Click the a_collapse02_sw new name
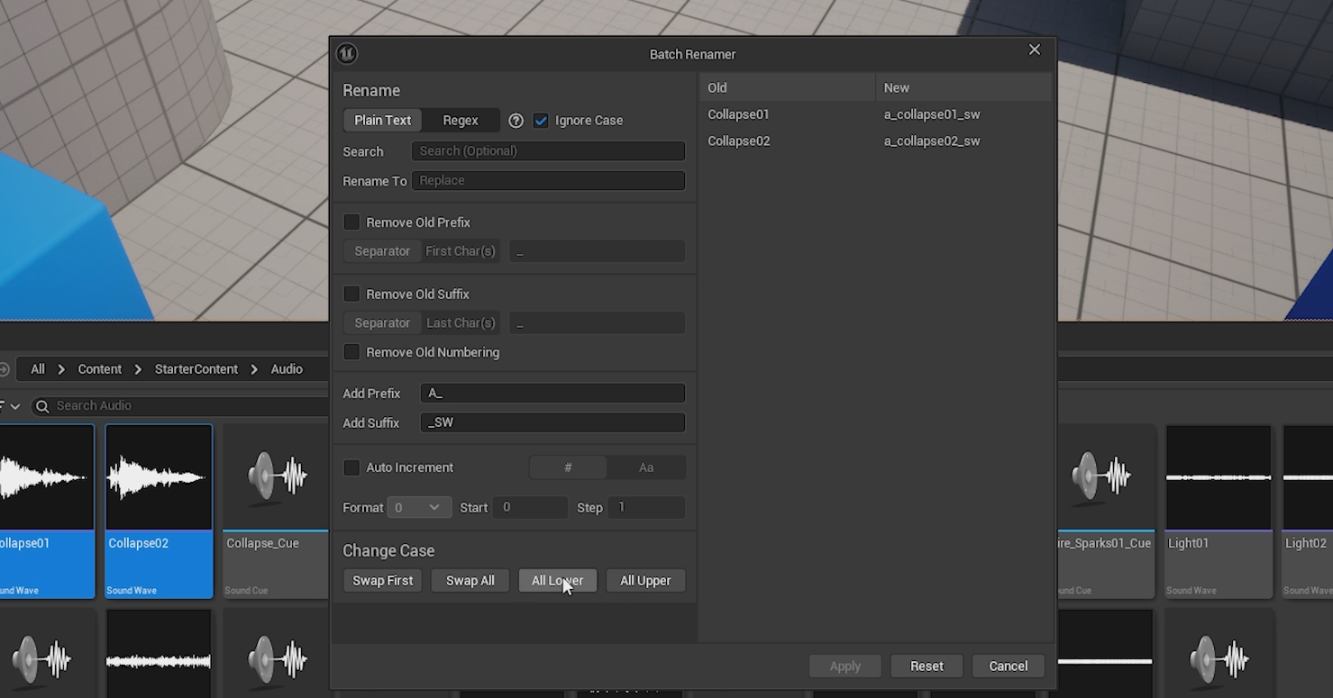The height and width of the screenshot is (698, 1333). click(932, 141)
